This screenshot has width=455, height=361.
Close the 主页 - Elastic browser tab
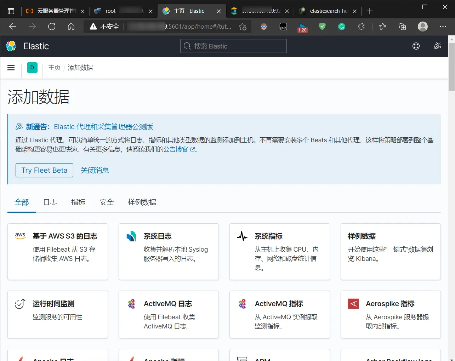219,11
